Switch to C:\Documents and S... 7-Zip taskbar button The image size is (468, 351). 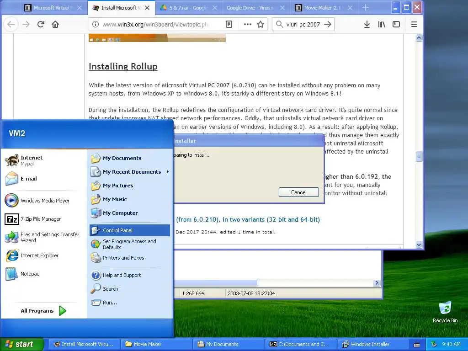pyautogui.click(x=301, y=344)
